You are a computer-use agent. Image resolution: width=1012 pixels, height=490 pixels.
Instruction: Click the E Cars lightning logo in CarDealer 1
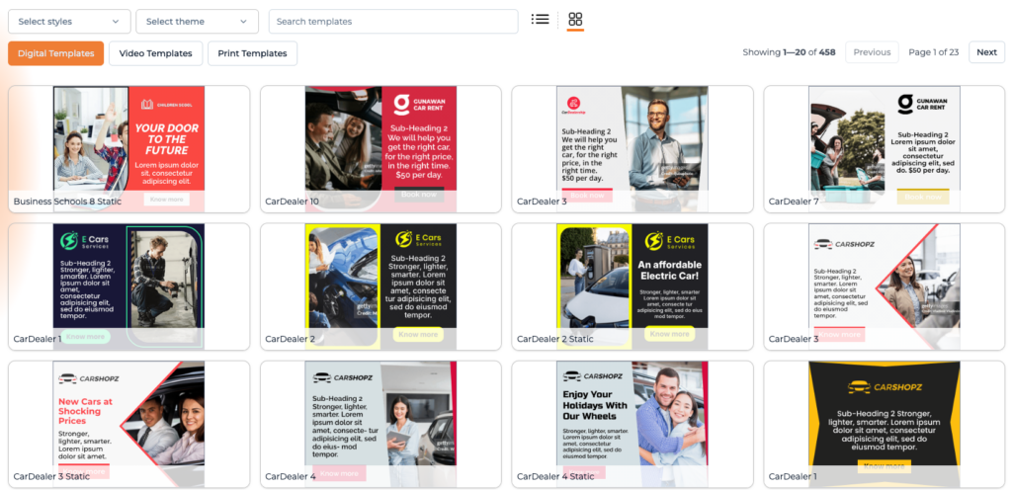[x=69, y=240]
